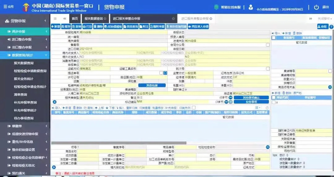
Task: Toggle the 归类先例 checkbox
Action: [194, 108]
